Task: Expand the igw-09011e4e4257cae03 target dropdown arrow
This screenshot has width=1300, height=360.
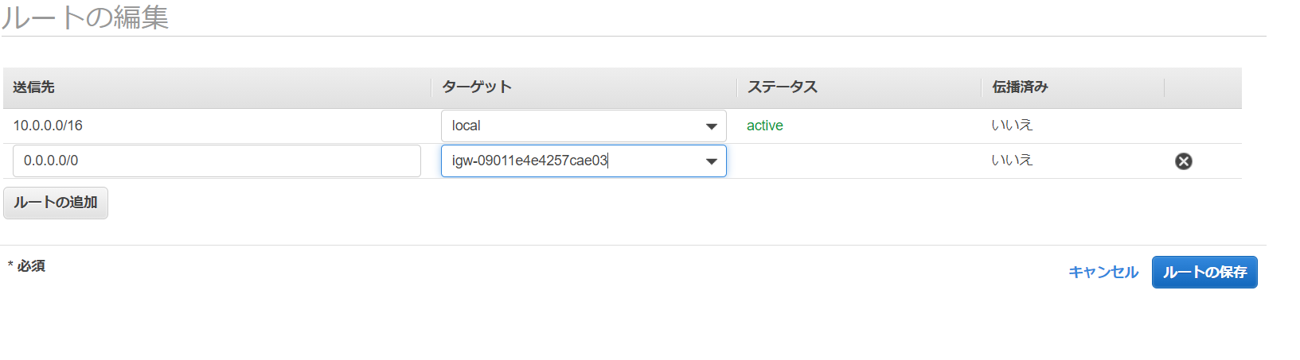Action: pyautogui.click(x=711, y=161)
